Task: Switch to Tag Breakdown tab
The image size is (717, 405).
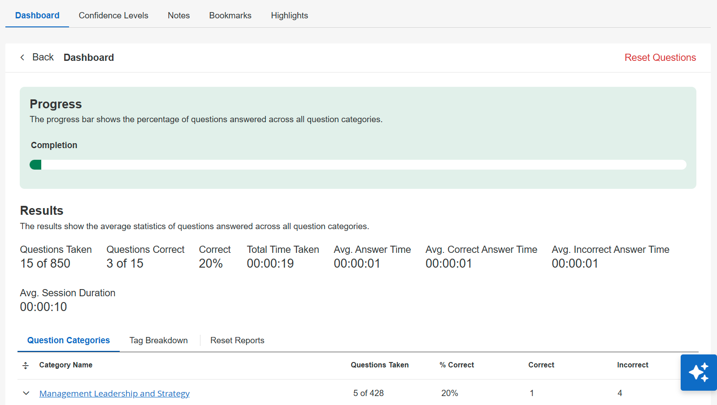Action: (x=158, y=341)
